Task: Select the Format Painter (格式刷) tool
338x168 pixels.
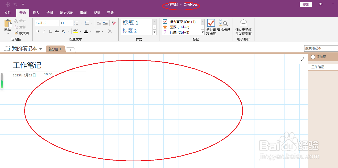Action: [x=21, y=33]
